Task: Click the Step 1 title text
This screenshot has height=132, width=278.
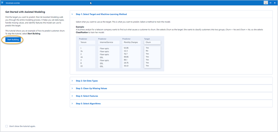Action: 101,14
